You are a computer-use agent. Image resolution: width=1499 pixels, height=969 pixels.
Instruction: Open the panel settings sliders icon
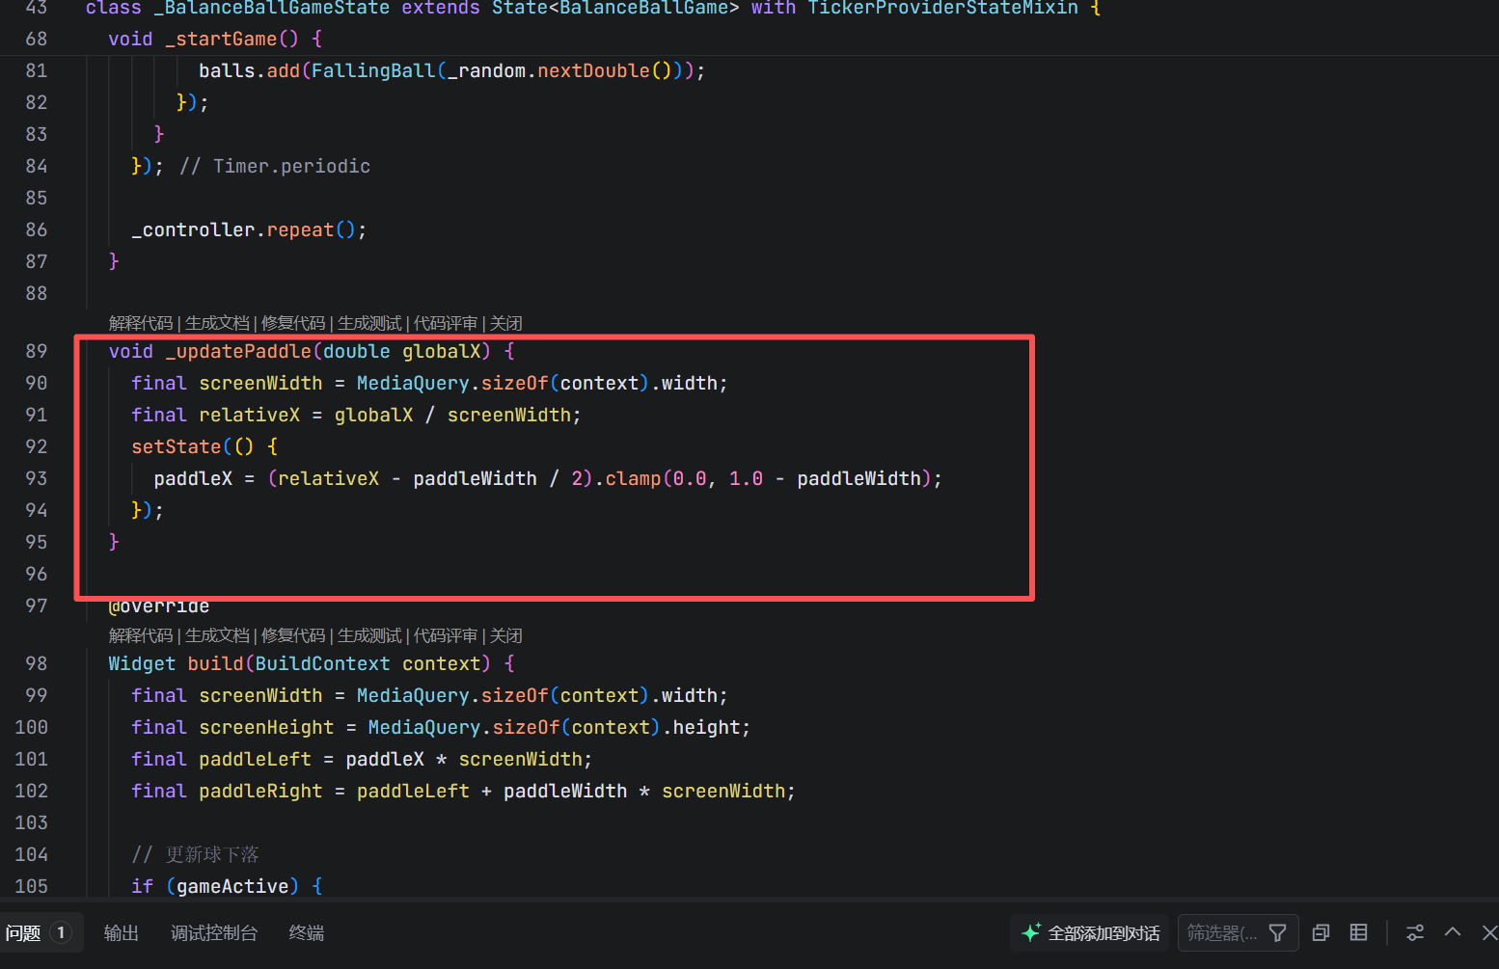pos(1415,932)
